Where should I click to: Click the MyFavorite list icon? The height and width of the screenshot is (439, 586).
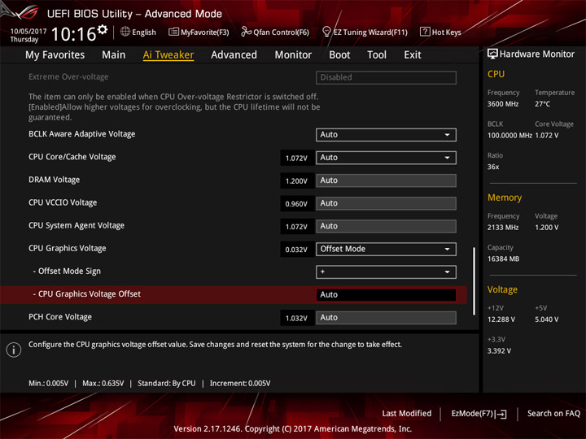click(173, 32)
